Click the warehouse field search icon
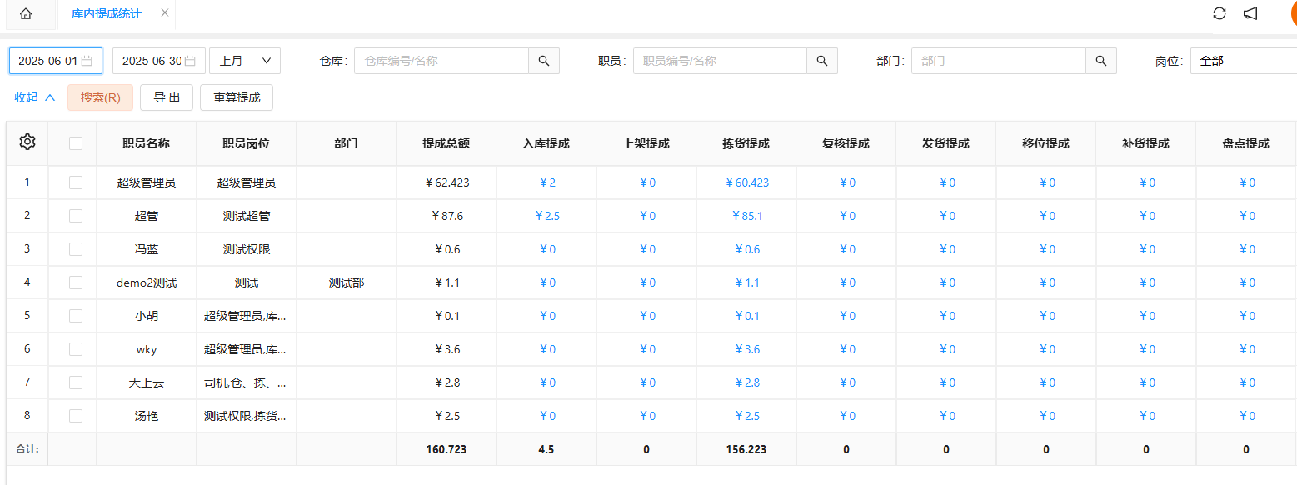The width and height of the screenshot is (1297, 485). [544, 61]
